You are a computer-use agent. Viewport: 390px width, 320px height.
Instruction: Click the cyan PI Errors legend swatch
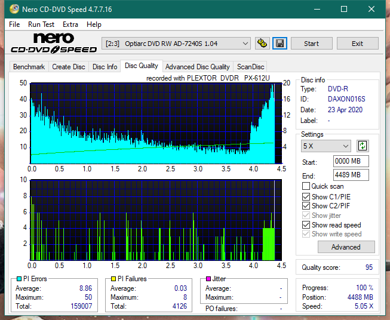[x=19, y=279]
